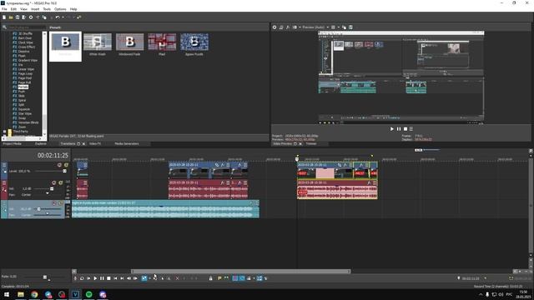Mute the video track
534x300 pixels.
point(59,165)
